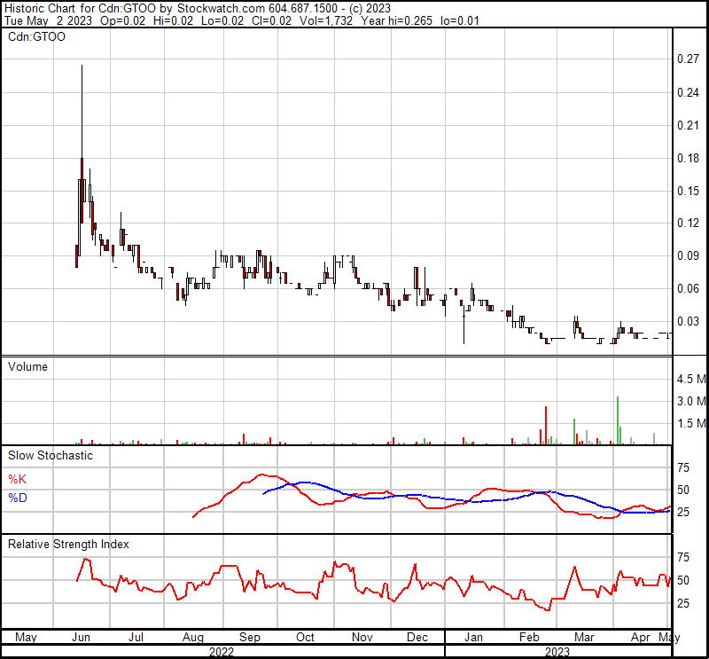709x659 pixels.
Task: Click the Jan month label
Action: click(x=473, y=638)
